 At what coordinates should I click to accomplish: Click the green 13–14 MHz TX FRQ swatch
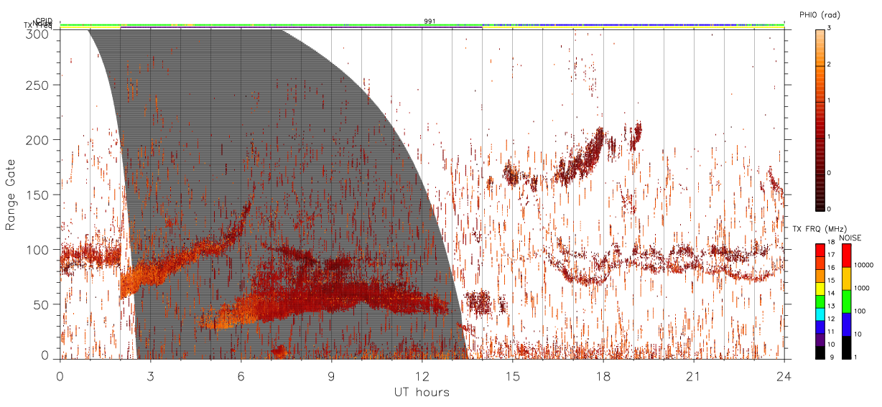point(820,301)
